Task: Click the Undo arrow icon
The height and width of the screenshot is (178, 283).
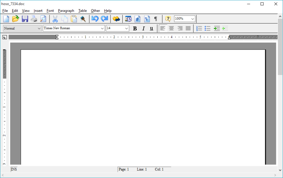Action: pos(95,19)
